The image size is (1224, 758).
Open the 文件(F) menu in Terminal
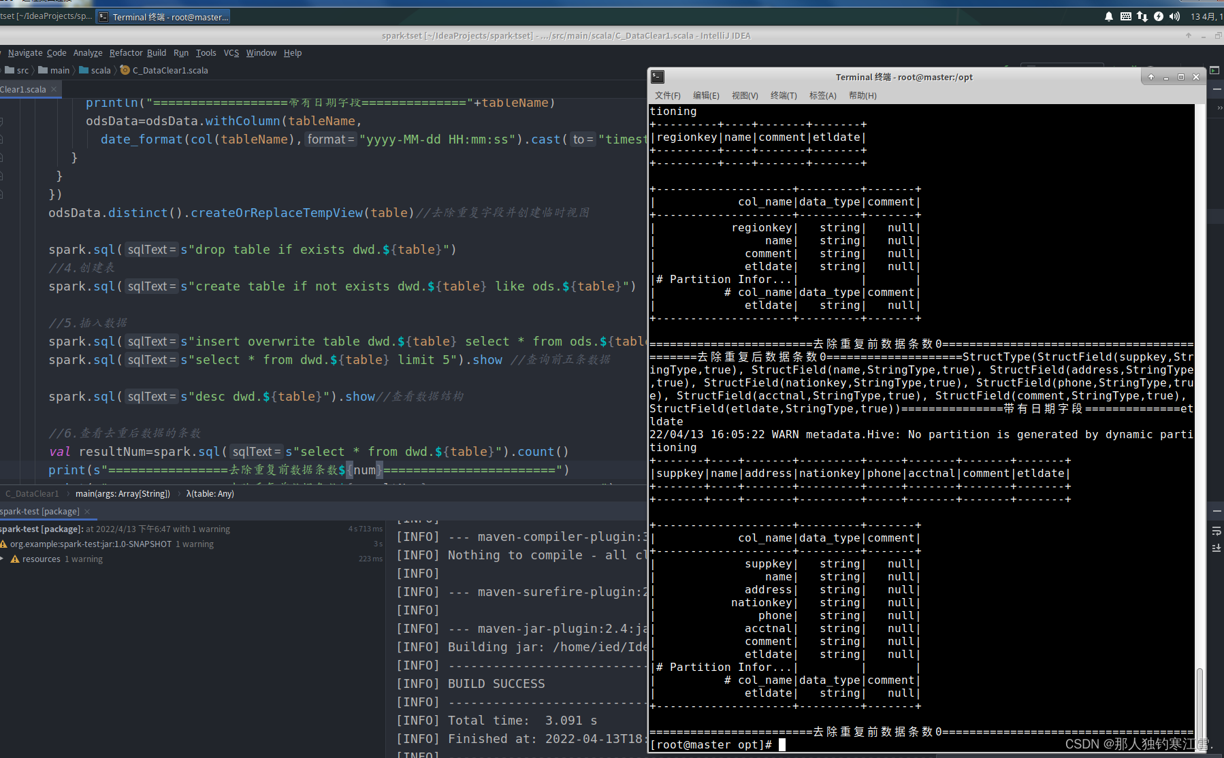click(668, 95)
